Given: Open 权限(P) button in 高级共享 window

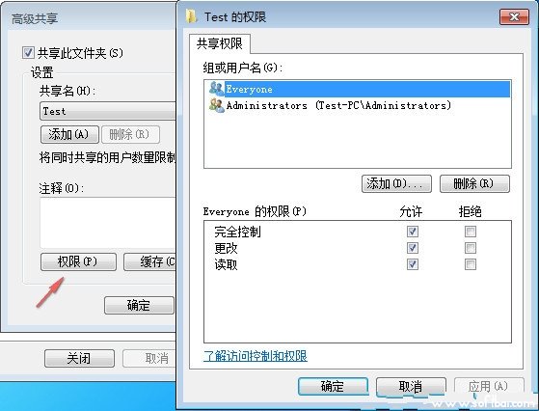Looking at the screenshot, I should coord(78,262).
